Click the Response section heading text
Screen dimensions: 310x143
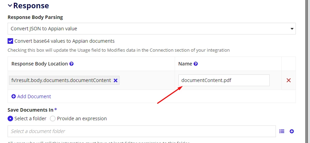(31, 6)
